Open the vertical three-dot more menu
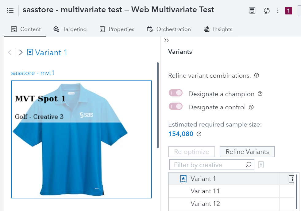This screenshot has width=301, height=211. tap(278, 11)
